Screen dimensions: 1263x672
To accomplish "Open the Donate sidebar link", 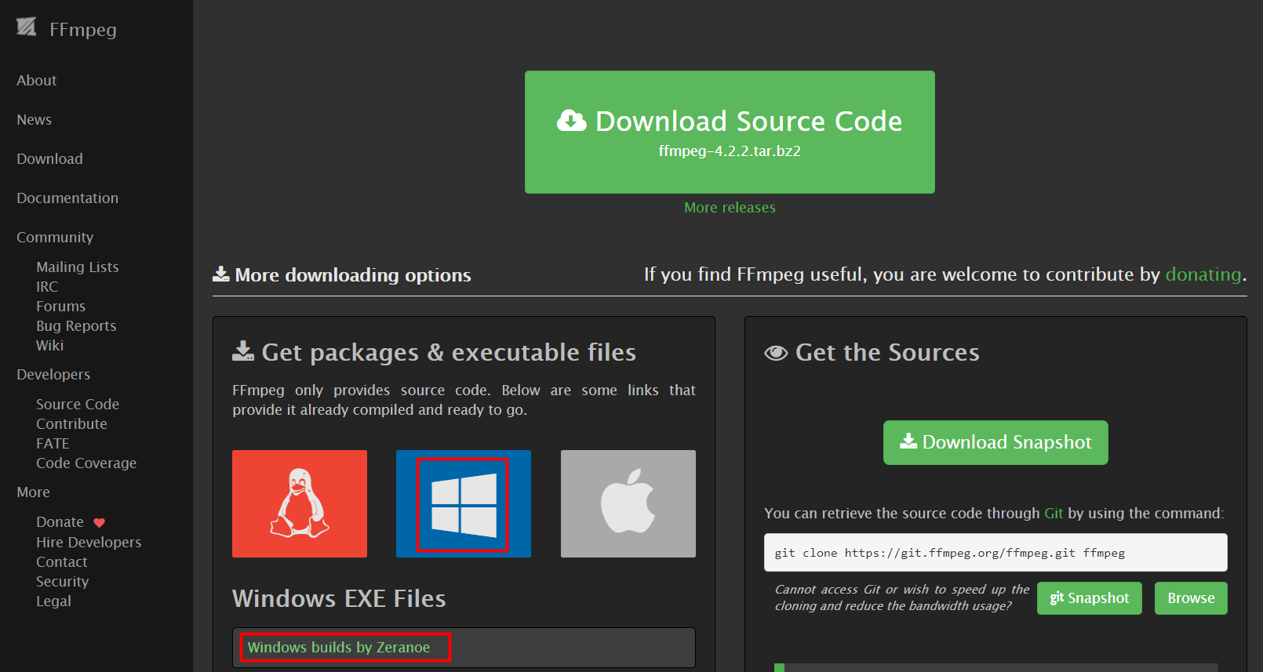I will (60, 522).
